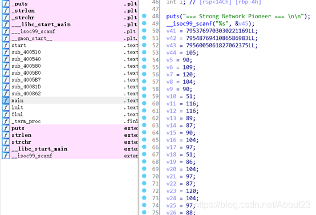Click variable v44 assigned 105
Screen dimensions: 316x215
[x=171, y=52]
